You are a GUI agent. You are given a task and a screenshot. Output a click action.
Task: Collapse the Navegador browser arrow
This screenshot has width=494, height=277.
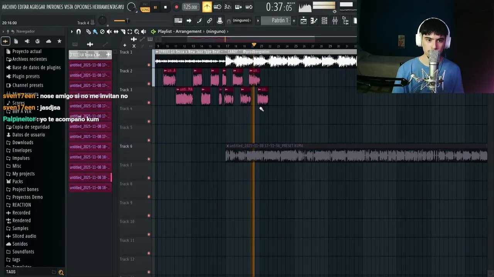[3, 32]
